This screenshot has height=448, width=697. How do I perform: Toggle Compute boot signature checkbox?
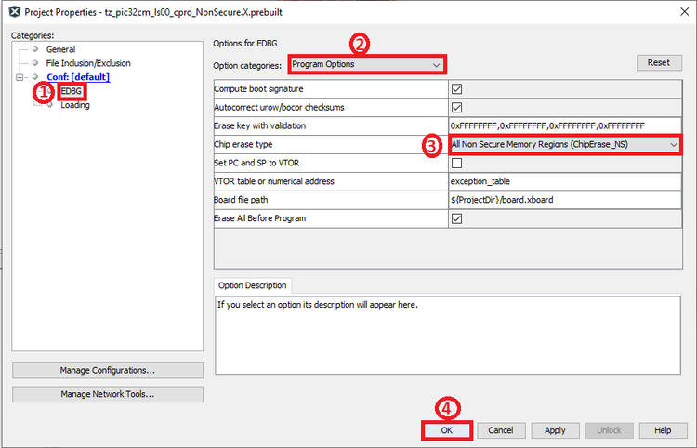[456, 89]
